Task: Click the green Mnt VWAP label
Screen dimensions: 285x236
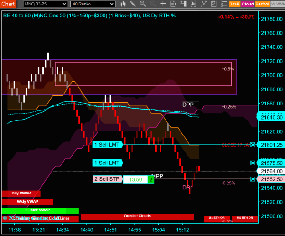Action: pos(40,210)
